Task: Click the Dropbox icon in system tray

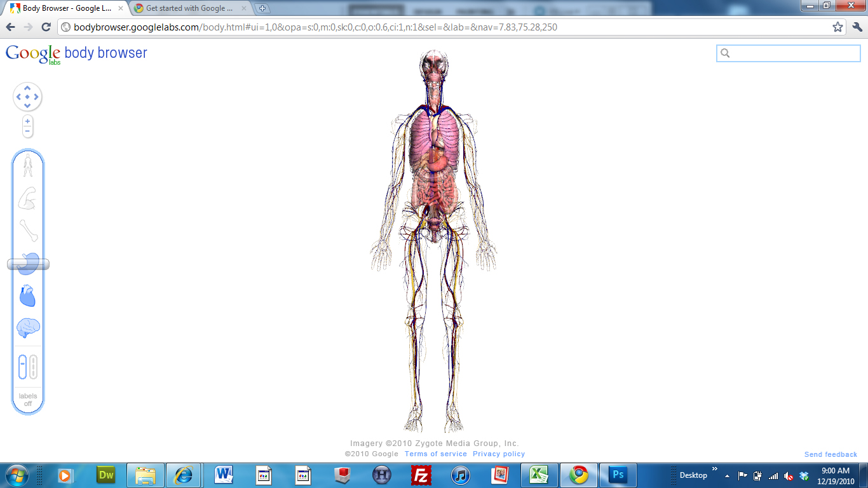Action: [x=804, y=475]
